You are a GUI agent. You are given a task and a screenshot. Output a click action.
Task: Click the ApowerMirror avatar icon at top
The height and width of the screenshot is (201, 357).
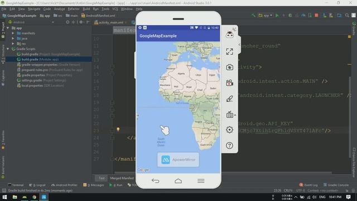click(229, 35)
